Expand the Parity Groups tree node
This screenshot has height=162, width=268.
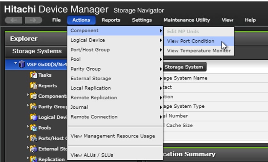(x=28, y=105)
